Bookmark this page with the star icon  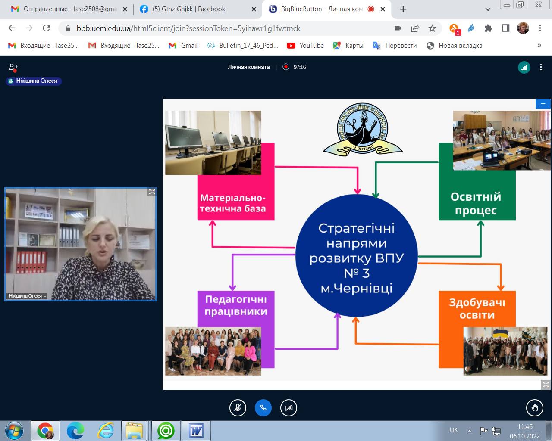(x=432, y=28)
